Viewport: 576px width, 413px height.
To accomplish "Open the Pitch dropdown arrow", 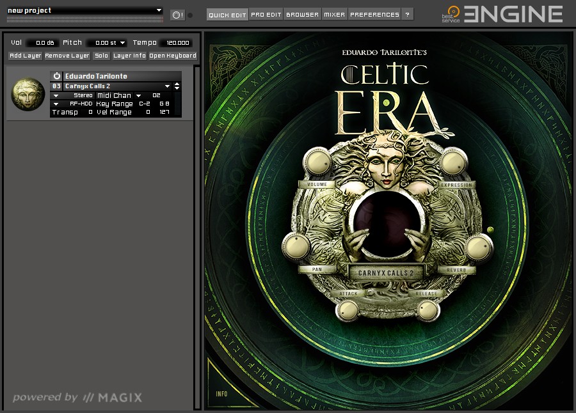I will coord(123,43).
